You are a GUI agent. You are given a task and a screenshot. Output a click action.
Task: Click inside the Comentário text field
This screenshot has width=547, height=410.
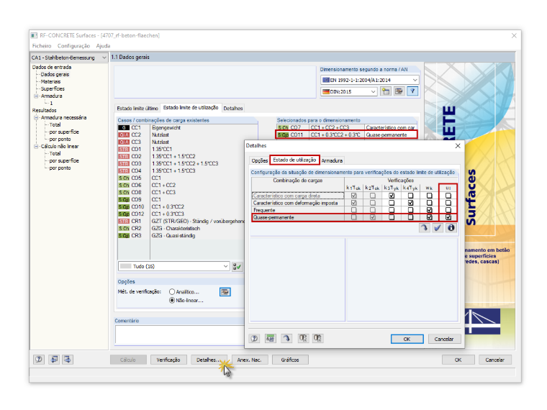[180, 334]
